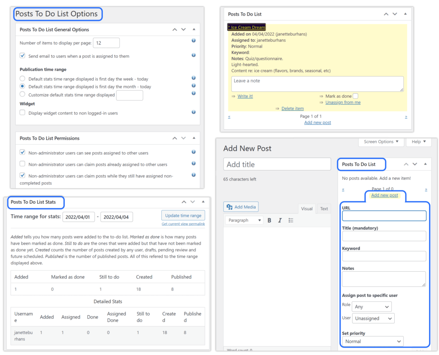Screen dimensions: 439x355
Task: Click Delete item link
Action: pos(293,109)
